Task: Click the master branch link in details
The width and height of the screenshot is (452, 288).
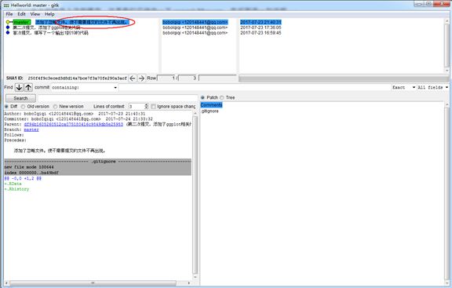Action: [x=31, y=129]
